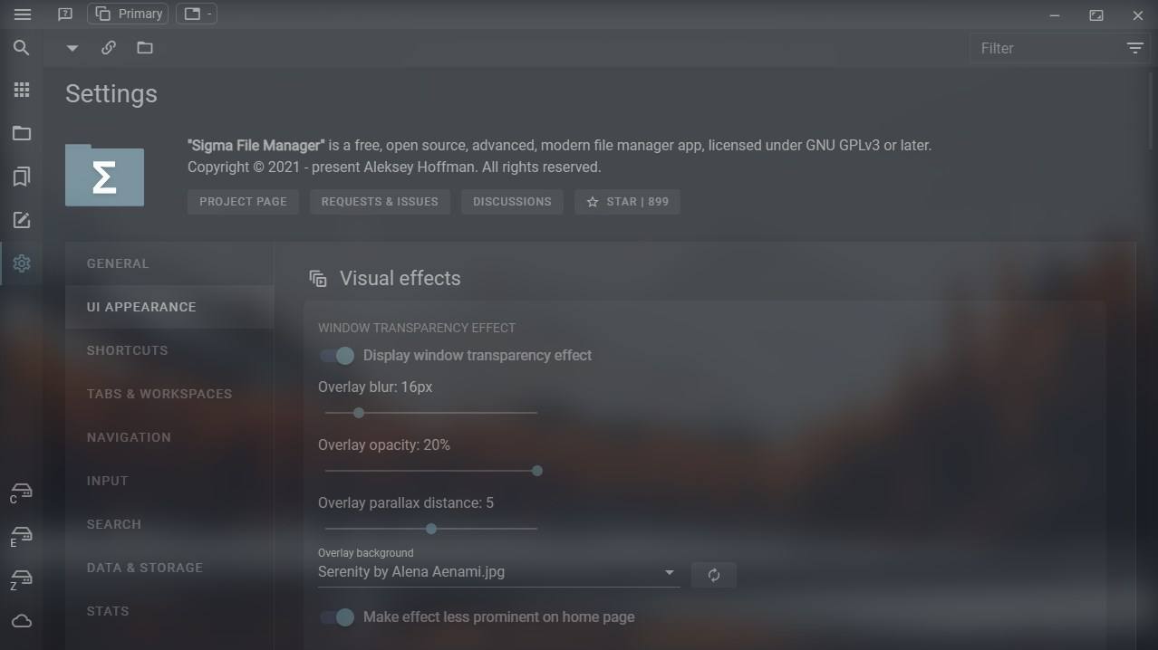The width and height of the screenshot is (1158, 650).
Task: Adjust the Overlay parallax distance slider
Action: click(x=431, y=529)
